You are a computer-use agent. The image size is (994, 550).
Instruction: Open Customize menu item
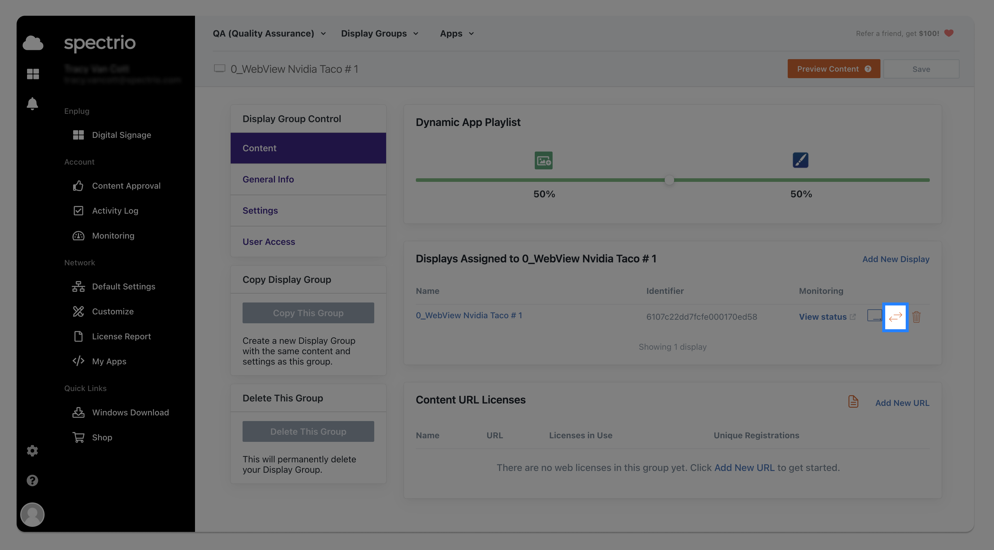coord(113,312)
